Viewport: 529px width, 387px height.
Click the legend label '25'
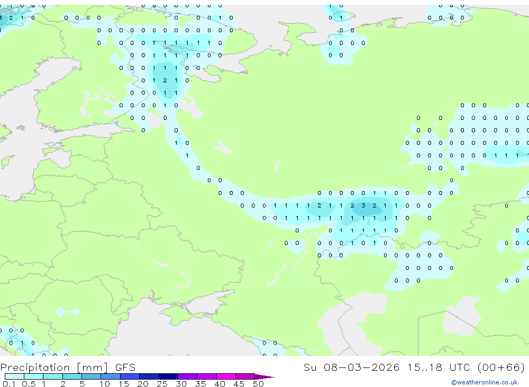coord(162,384)
